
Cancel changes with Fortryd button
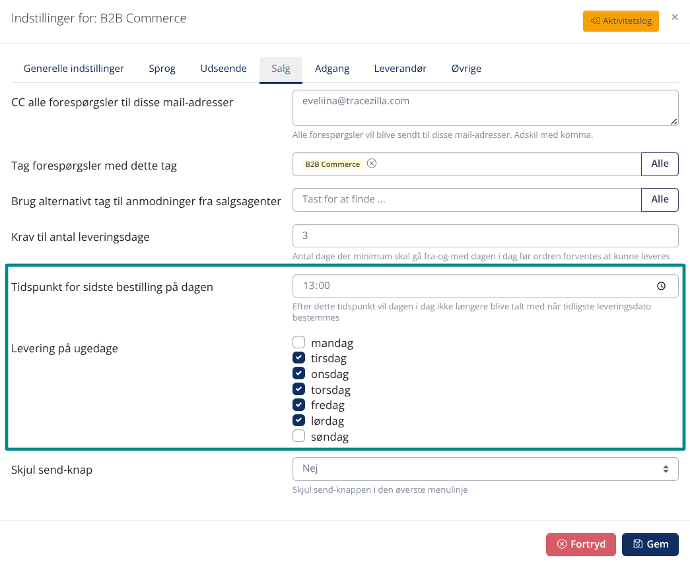580,544
